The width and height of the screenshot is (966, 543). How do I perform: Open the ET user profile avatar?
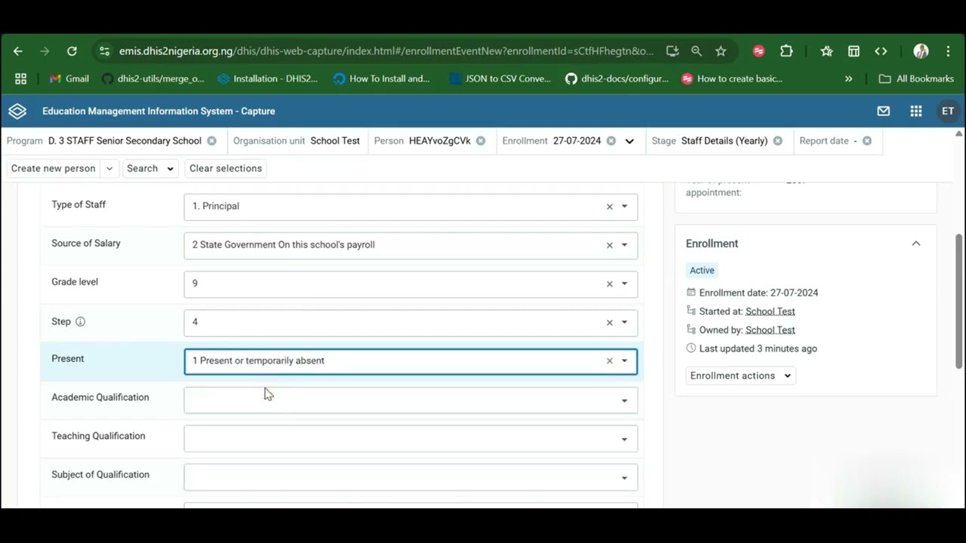[x=948, y=111]
